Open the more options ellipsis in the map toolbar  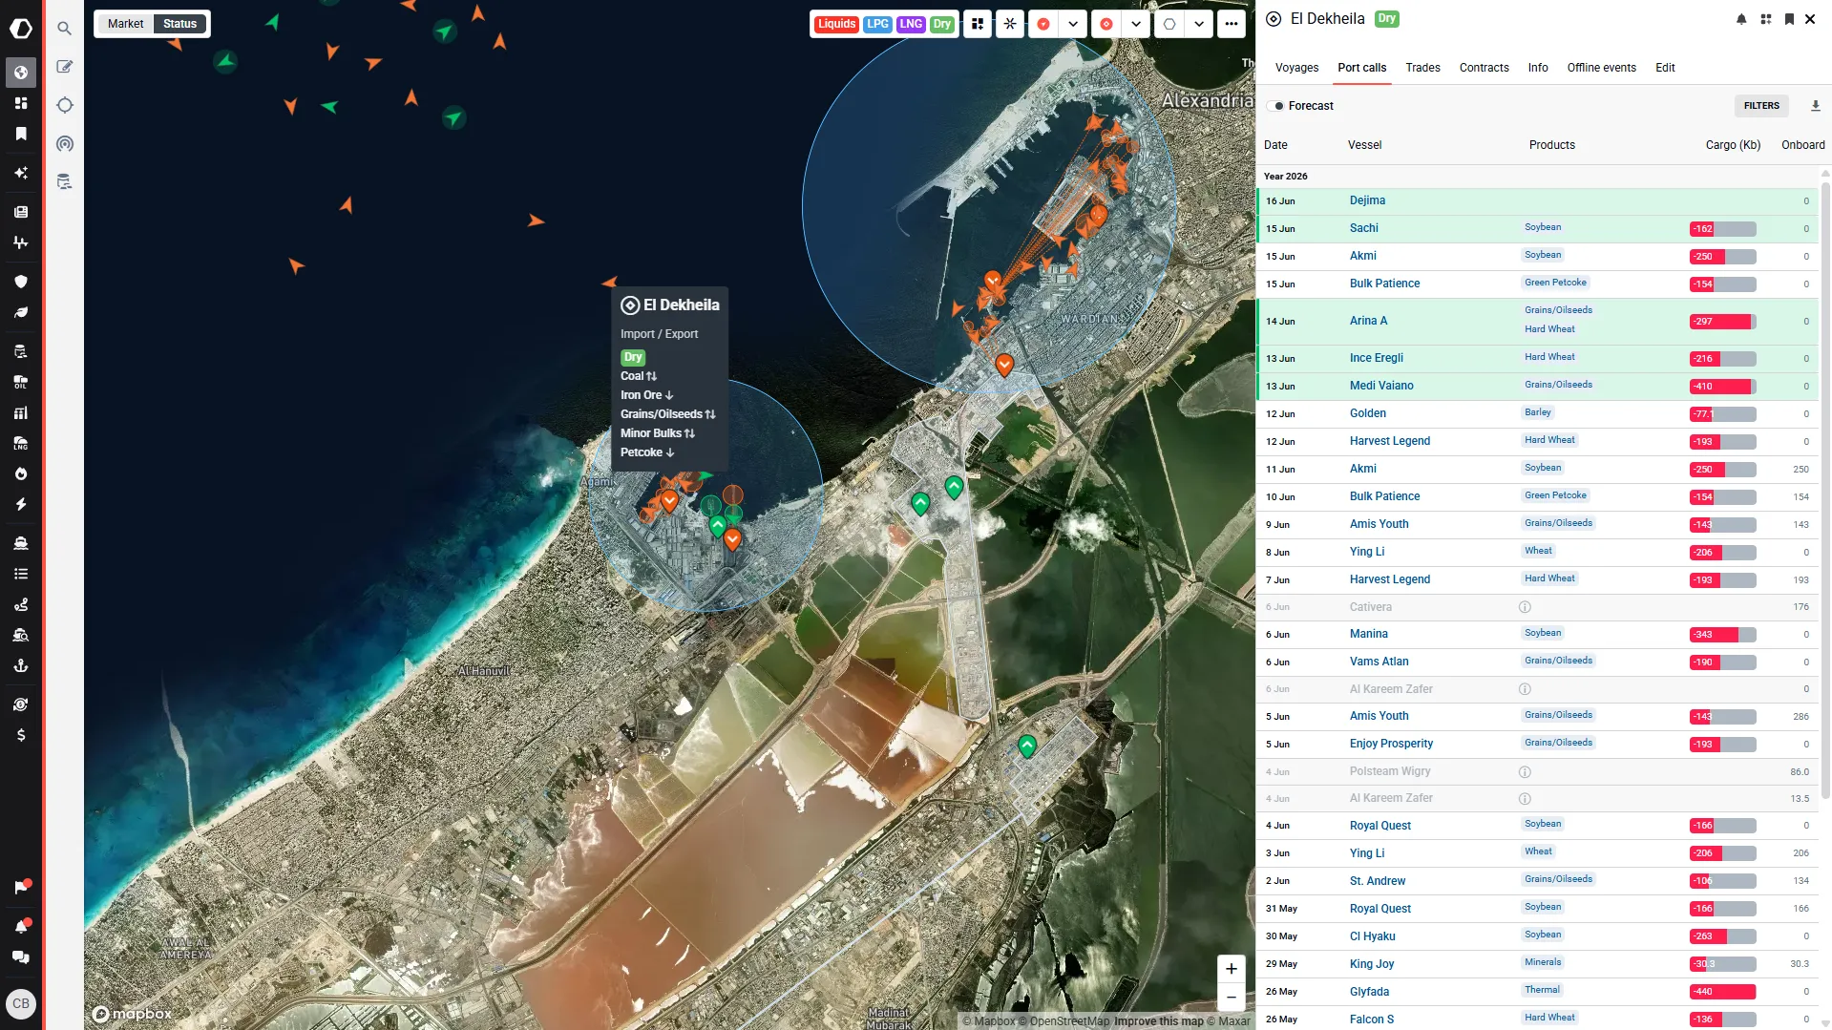pos(1232,24)
